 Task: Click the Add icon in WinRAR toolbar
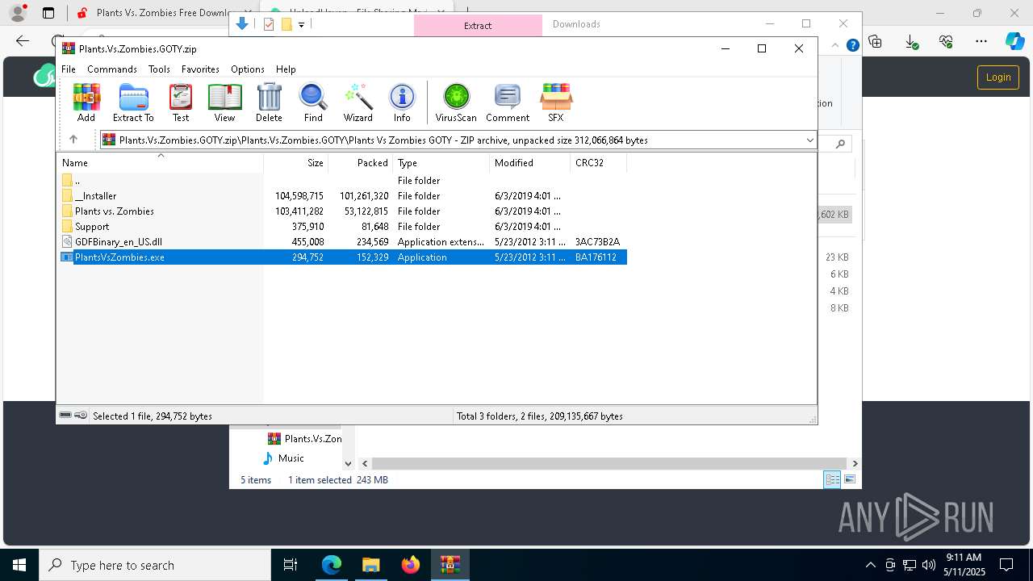(86, 102)
